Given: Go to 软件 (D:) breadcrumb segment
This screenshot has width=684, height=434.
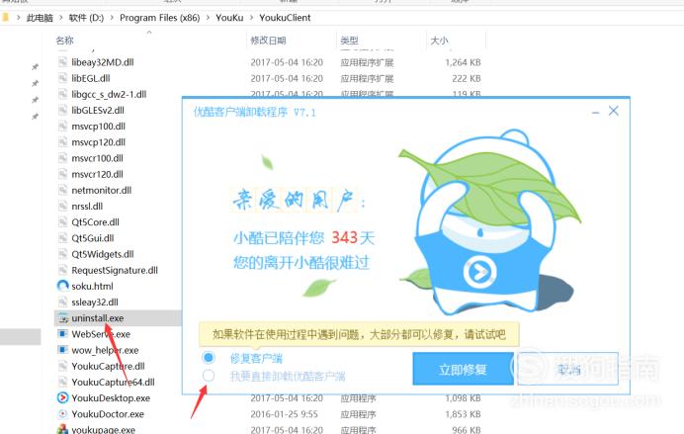Looking at the screenshot, I should pyautogui.click(x=86, y=18).
